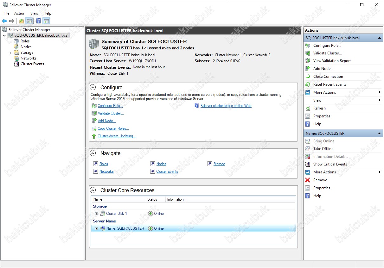The width and height of the screenshot is (384, 268).
Task: Open Failover cluster topics on the Web
Action: pos(226,106)
